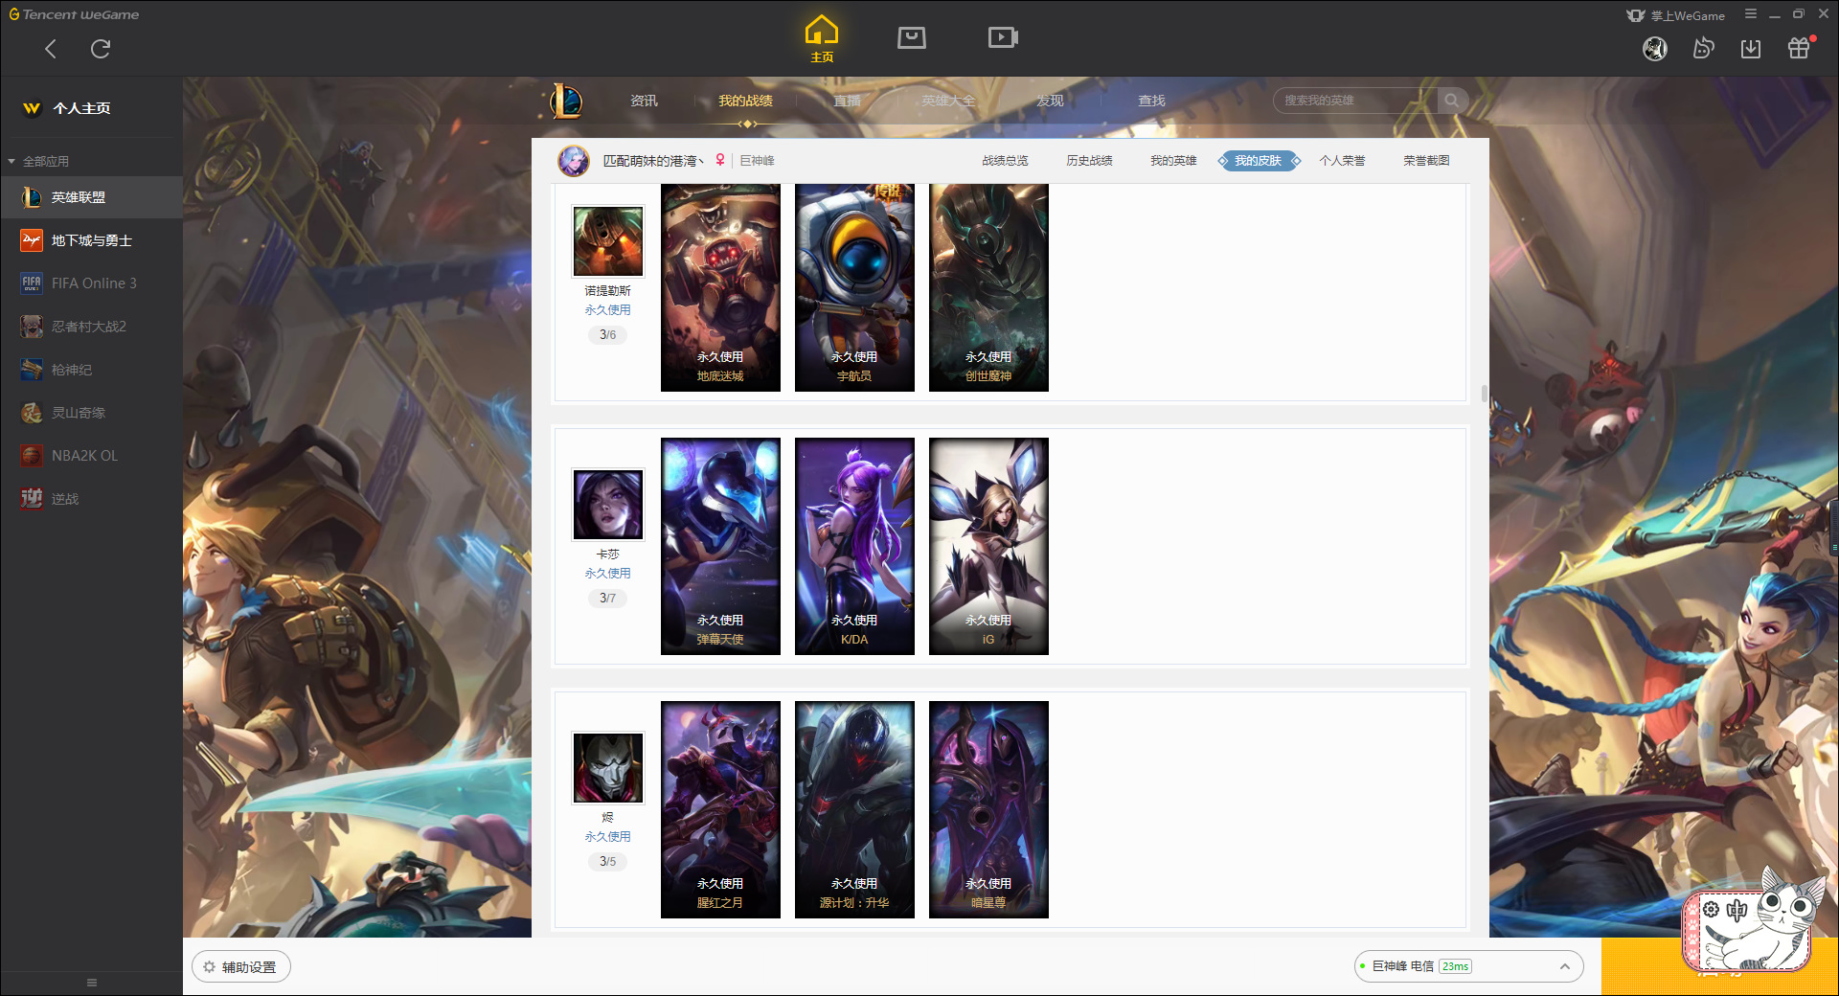Open the 资讯 tab
The image size is (1839, 996).
coord(644,101)
